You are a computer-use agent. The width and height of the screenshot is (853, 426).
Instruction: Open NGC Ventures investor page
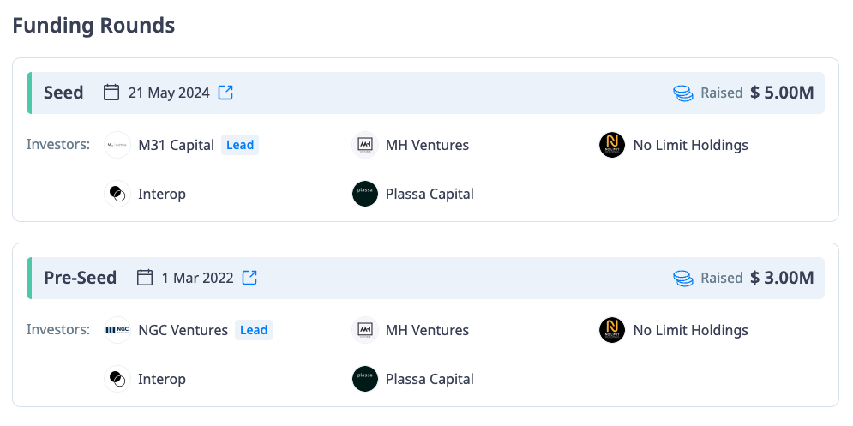click(x=183, y=330)
